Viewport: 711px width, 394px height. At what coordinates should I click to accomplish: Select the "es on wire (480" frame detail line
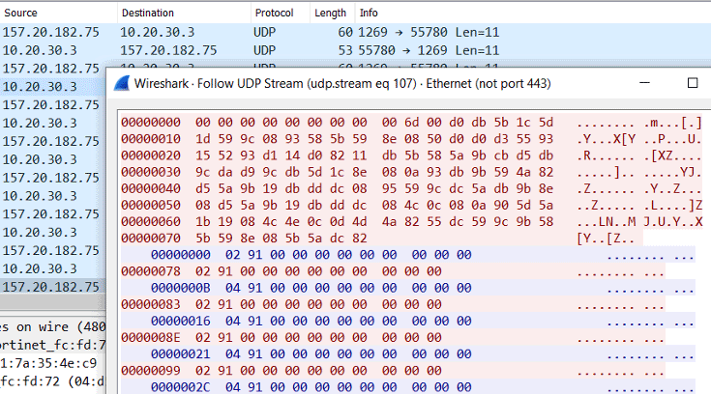(50, 326)
